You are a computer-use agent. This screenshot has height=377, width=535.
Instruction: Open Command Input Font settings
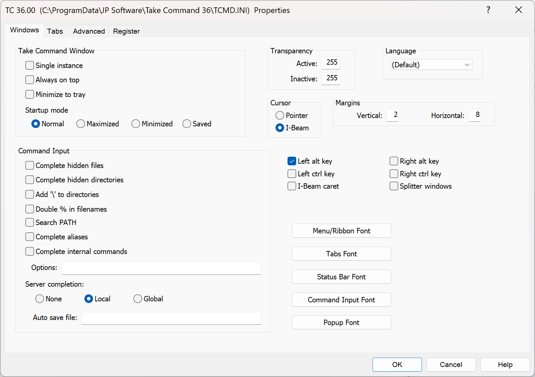pyautogui.click(x=342, y=300)
